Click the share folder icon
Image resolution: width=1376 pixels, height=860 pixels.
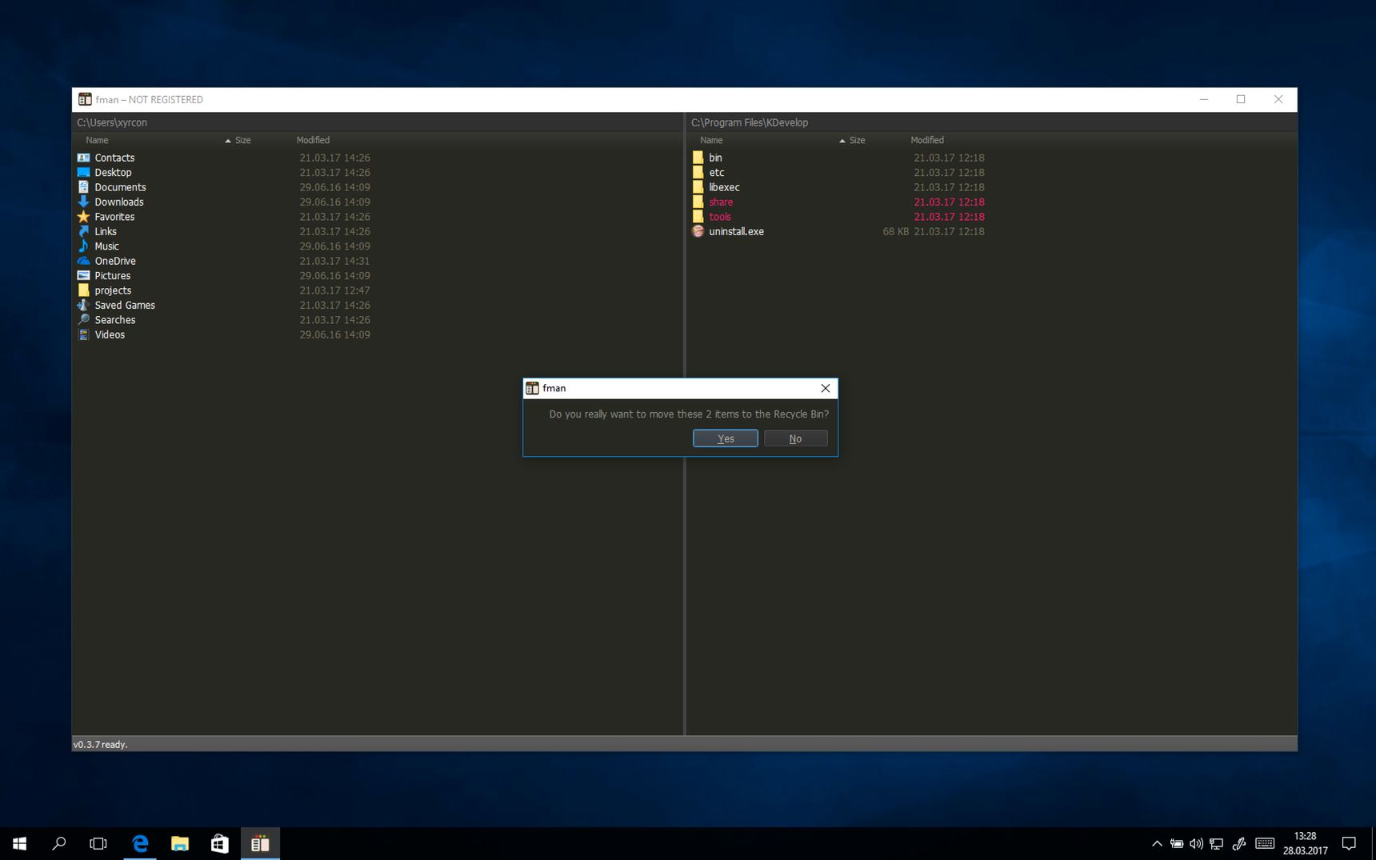coord(698,202)
